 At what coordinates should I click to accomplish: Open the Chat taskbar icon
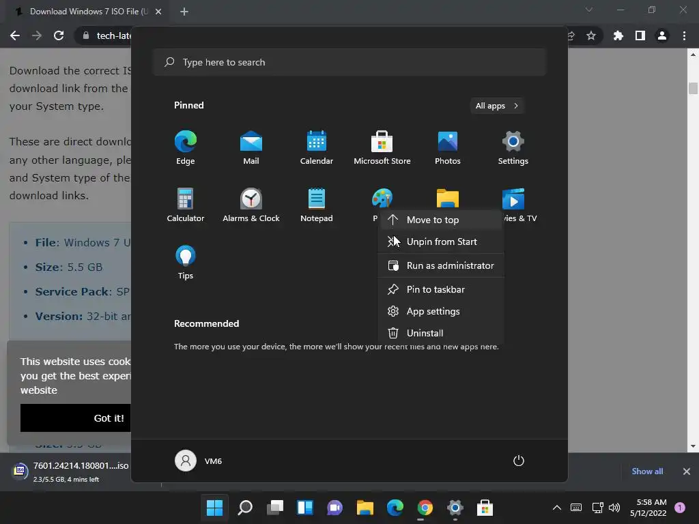(x=334, y=508)
